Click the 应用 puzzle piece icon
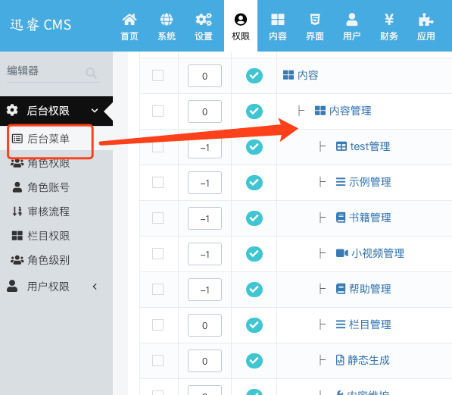 coord(426,20)
